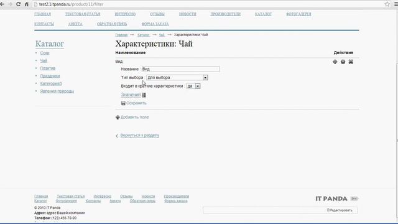398x224 pixels.
Task: Click the Вид row name
Action: click(119, 62)
